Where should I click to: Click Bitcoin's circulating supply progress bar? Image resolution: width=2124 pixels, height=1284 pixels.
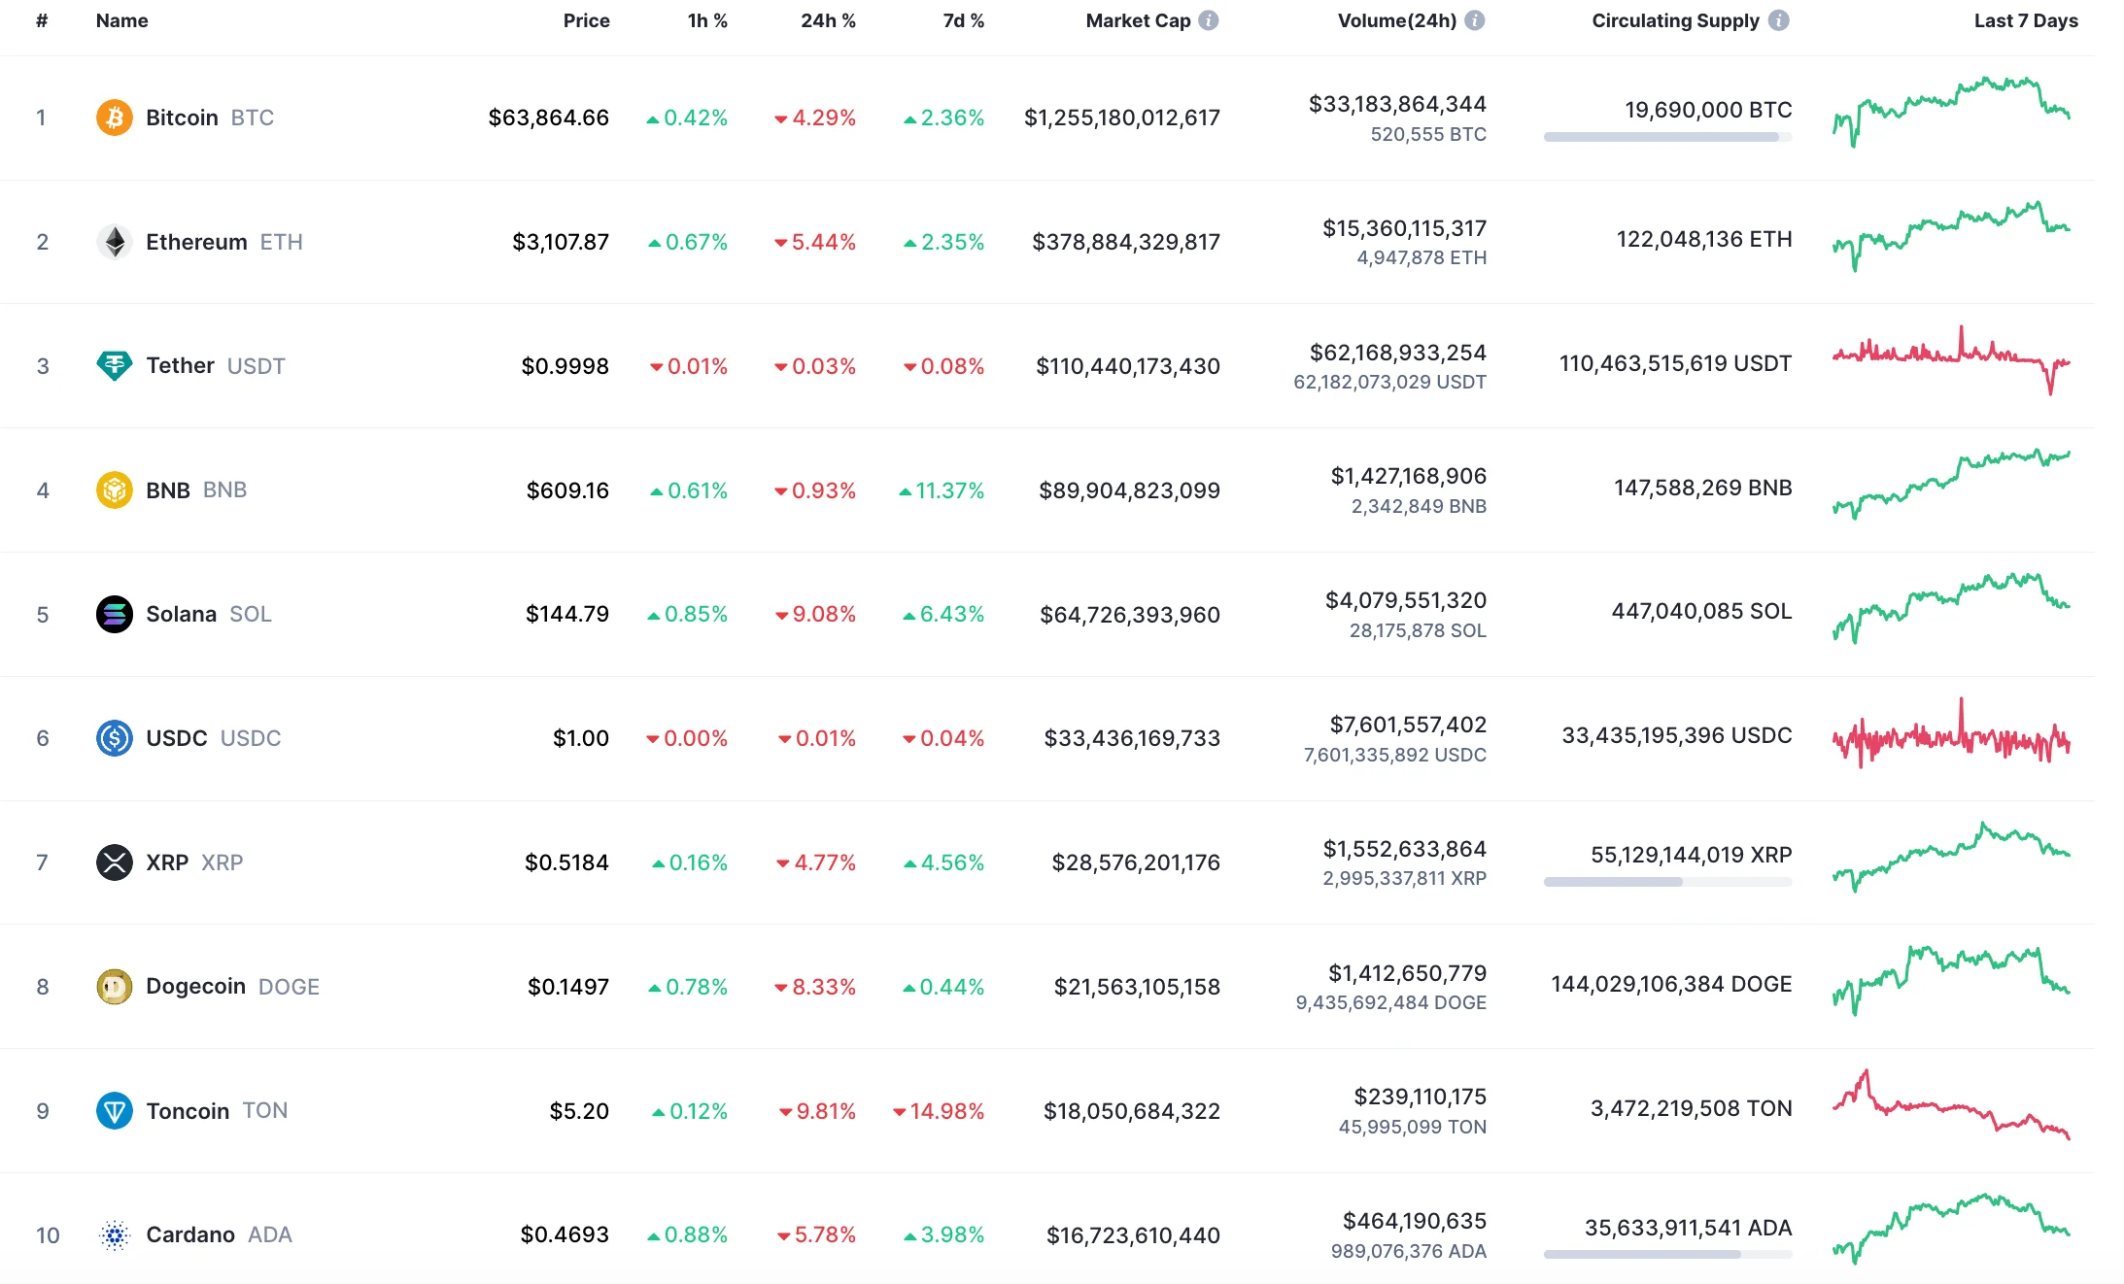[x=1667, y=137]
